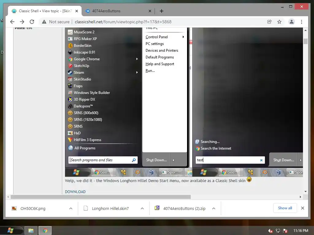Click the Not secure warning icon

point(44,22)
